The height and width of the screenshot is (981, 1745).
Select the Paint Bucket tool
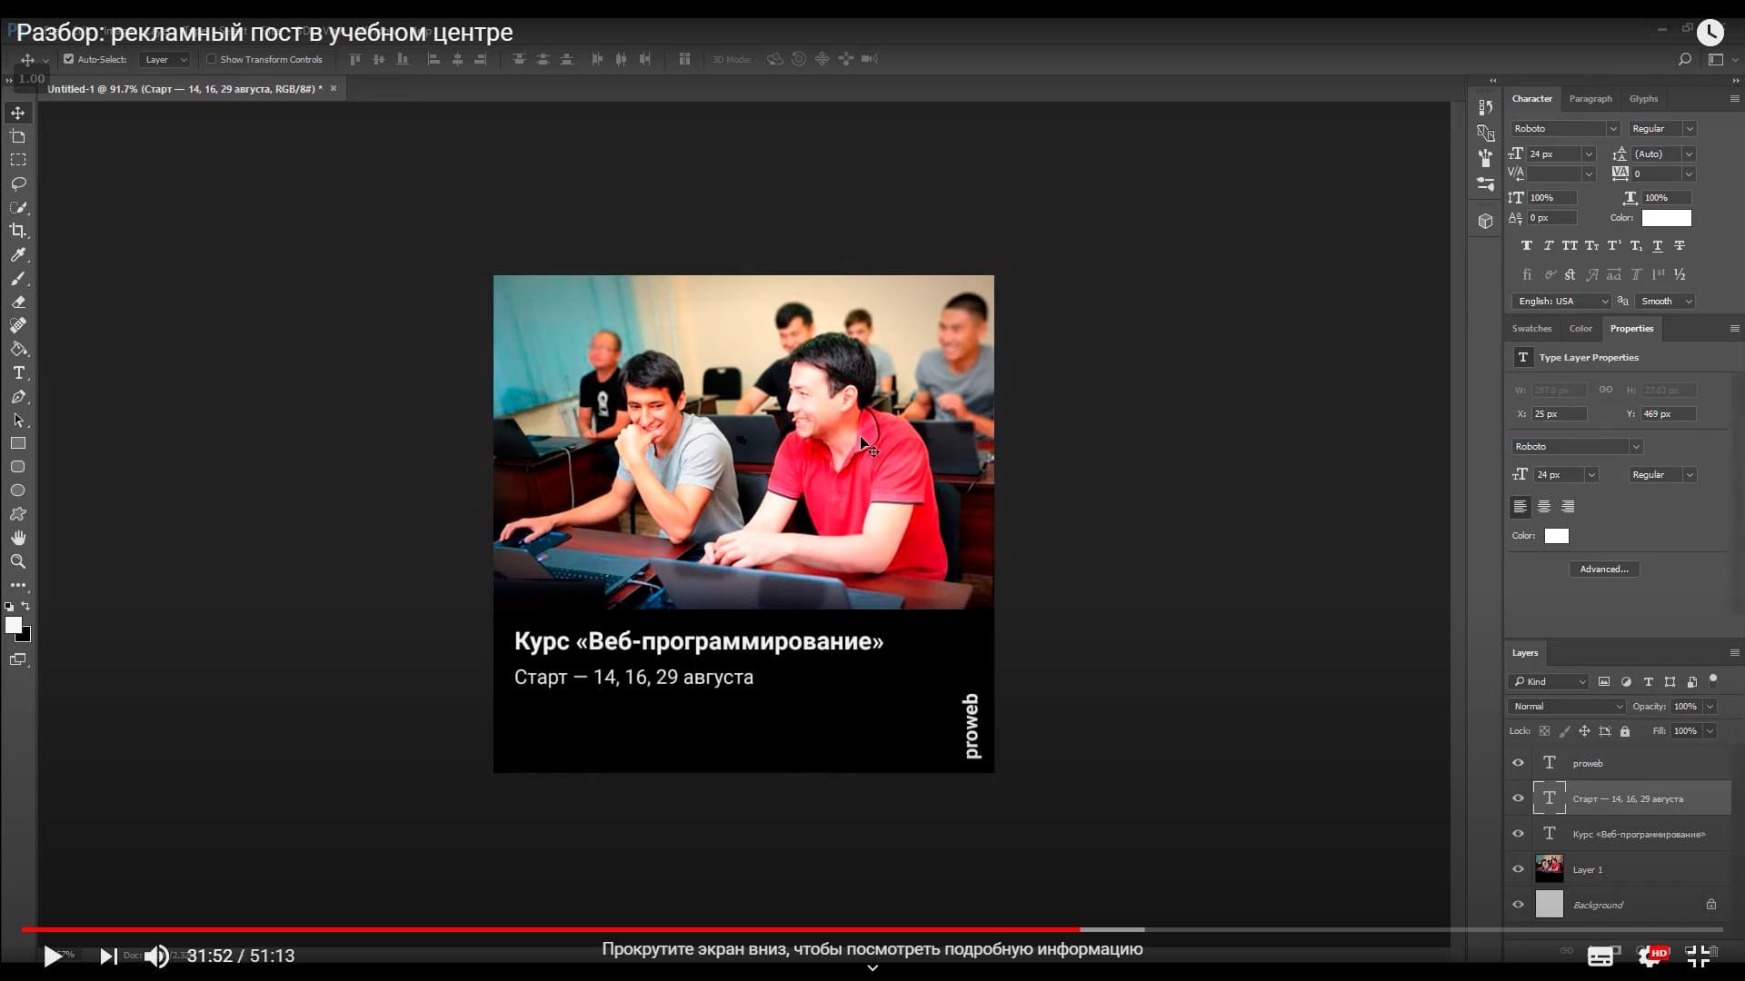point(18,350)
